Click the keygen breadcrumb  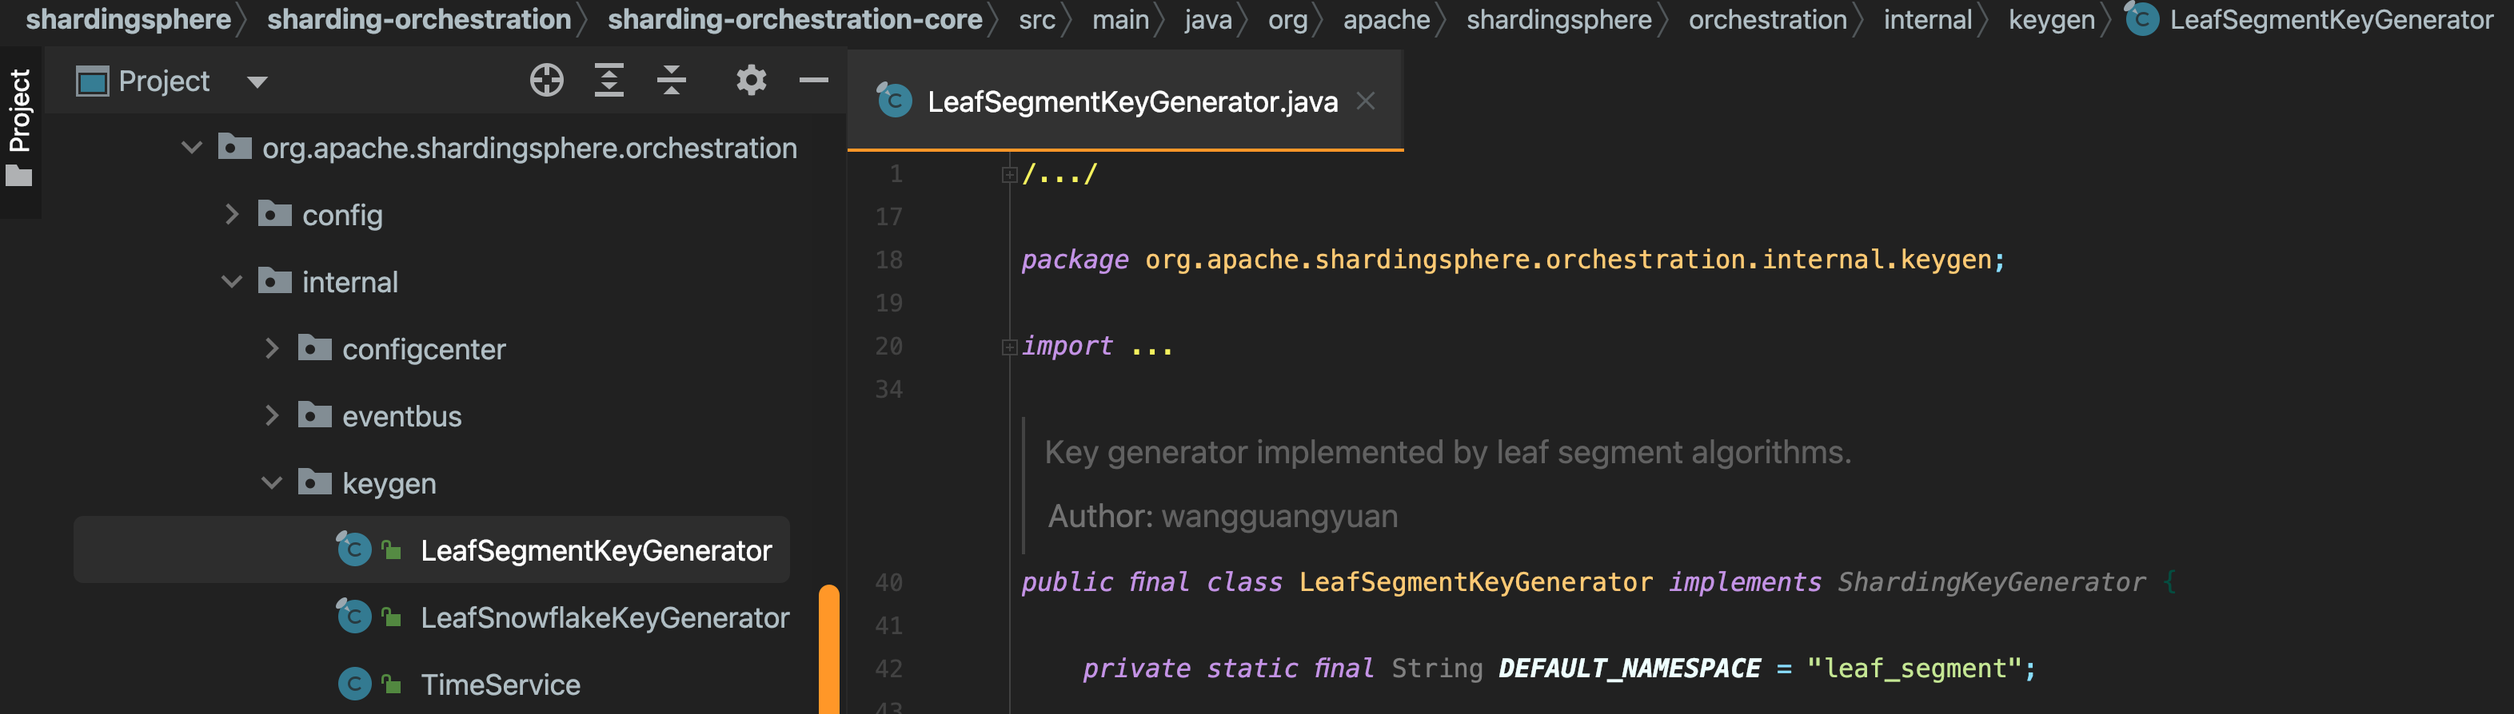(x=2051, y=19)
